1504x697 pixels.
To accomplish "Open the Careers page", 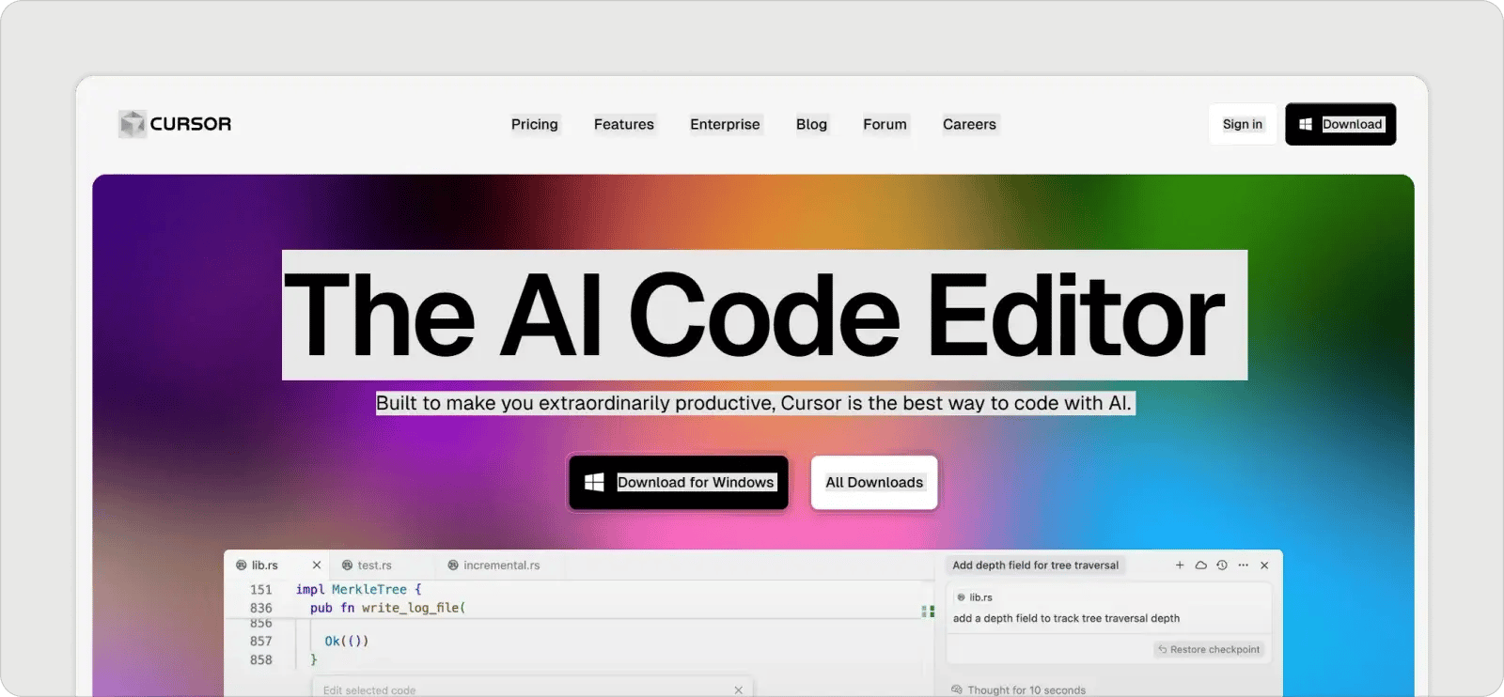I will click(969, 124).
